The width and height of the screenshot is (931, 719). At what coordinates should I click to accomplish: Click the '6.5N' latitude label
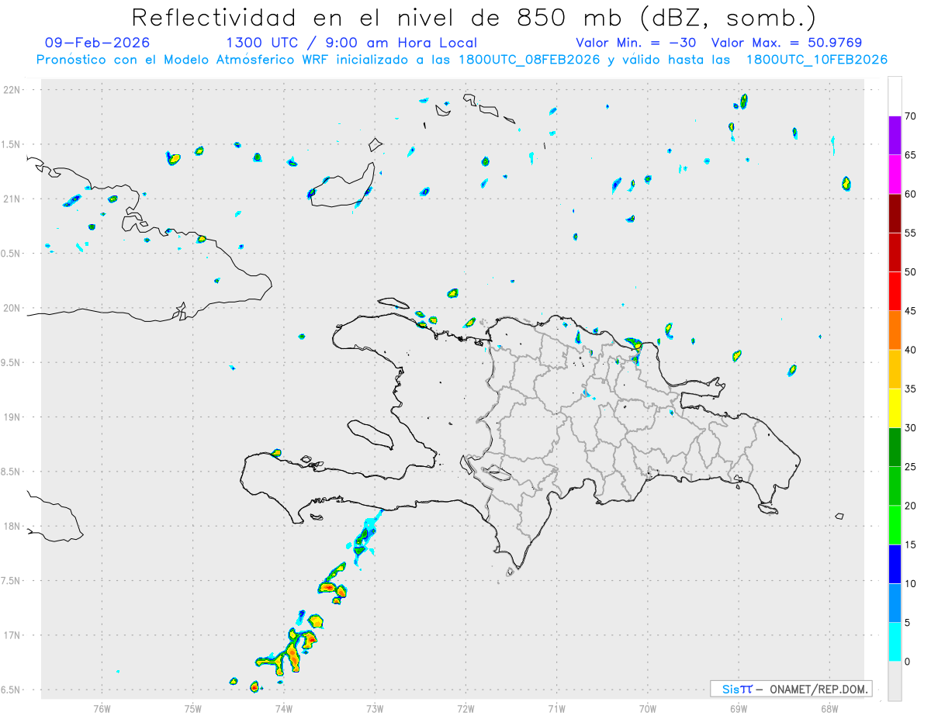12,690
